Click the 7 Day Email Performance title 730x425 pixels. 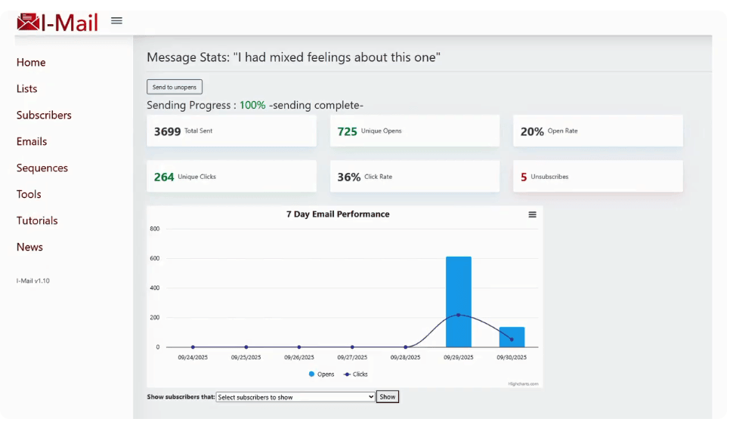[x=338, y=214]
